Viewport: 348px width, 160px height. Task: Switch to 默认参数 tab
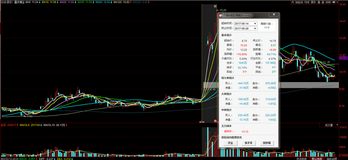coord(316,158)
